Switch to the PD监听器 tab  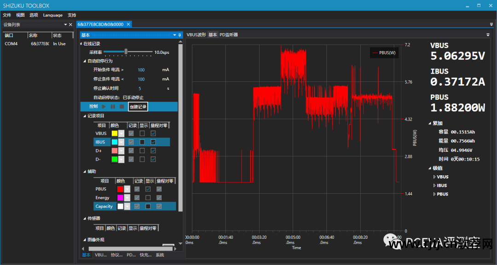229,35
